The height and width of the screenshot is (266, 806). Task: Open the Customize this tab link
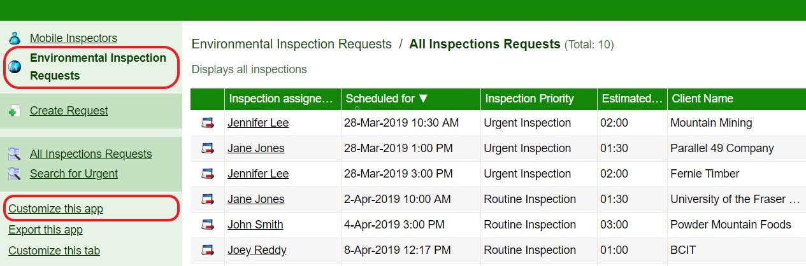point(54,251)
